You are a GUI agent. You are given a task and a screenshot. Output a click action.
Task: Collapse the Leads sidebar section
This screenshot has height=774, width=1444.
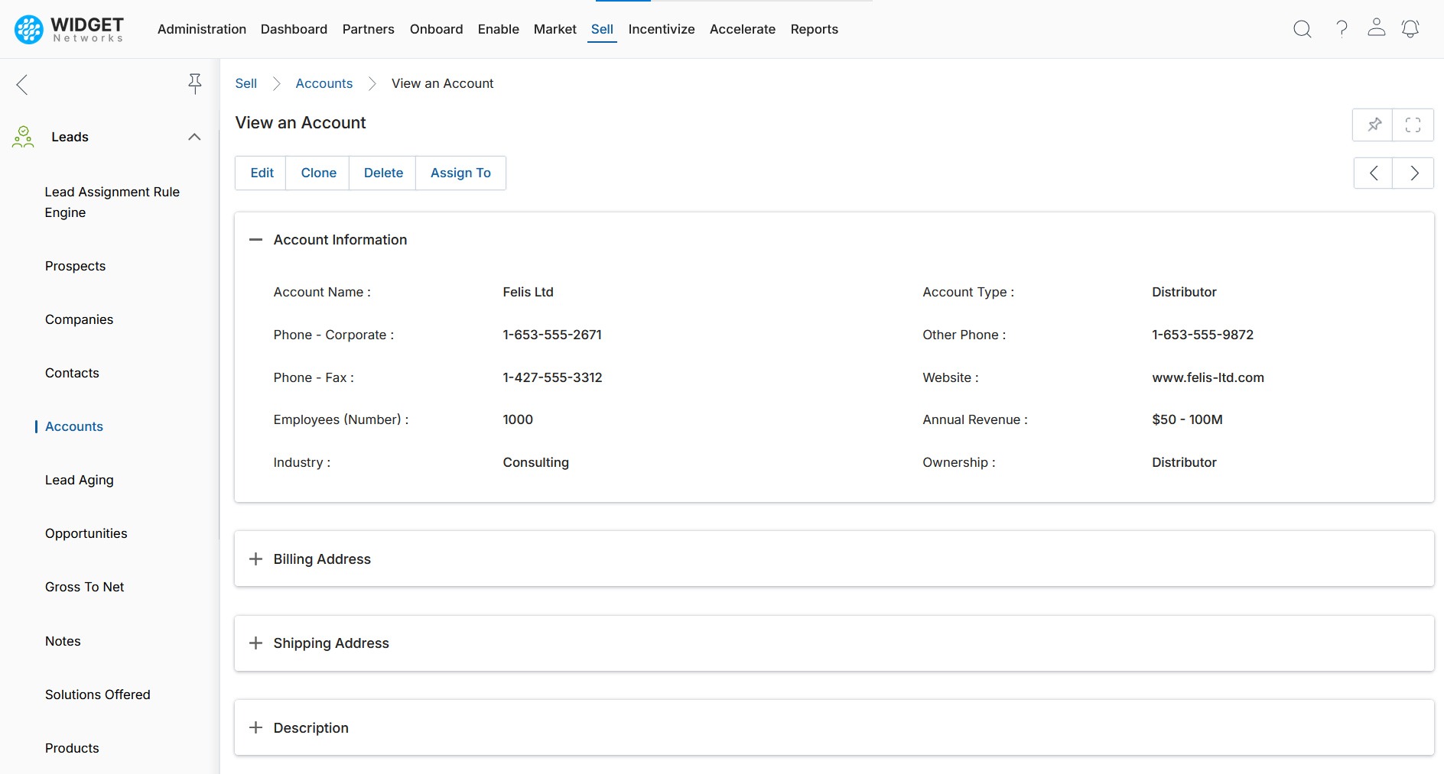pos(194,137)
